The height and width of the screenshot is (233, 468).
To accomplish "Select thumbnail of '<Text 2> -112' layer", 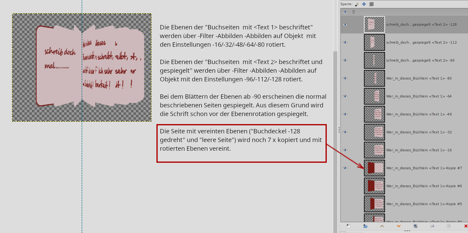I will click(x=374, y=42).
